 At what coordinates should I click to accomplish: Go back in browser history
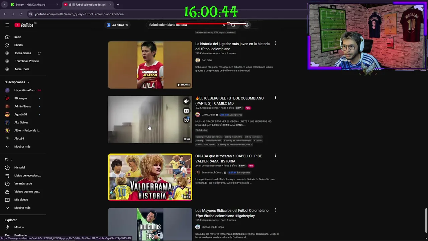coord(5,14)
